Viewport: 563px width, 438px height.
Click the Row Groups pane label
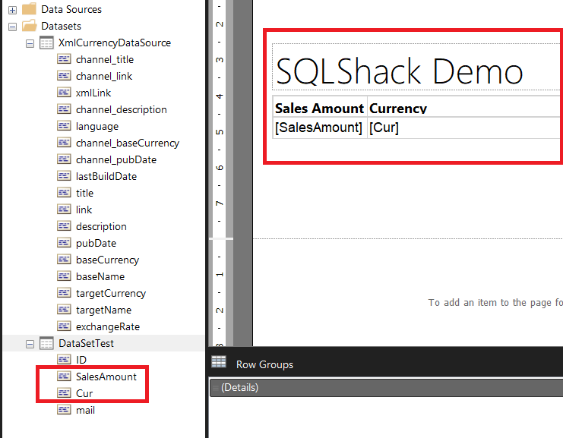pyautogui.click(x=264, y=365)
